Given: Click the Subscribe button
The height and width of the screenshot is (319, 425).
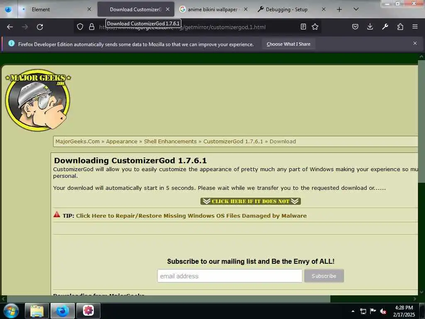Looking at the screenshot, I should [324, 276].
